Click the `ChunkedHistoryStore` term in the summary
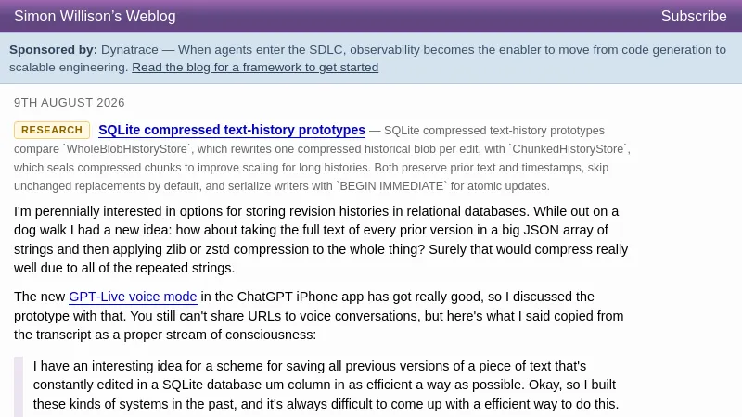Image resolution: width=742 pixels, height=417 pixels. 569,149
